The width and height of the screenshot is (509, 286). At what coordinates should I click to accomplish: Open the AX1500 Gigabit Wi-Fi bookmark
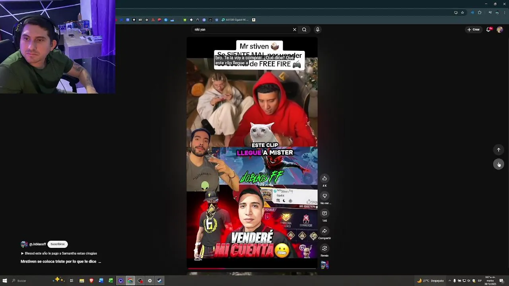click(235, 20)
